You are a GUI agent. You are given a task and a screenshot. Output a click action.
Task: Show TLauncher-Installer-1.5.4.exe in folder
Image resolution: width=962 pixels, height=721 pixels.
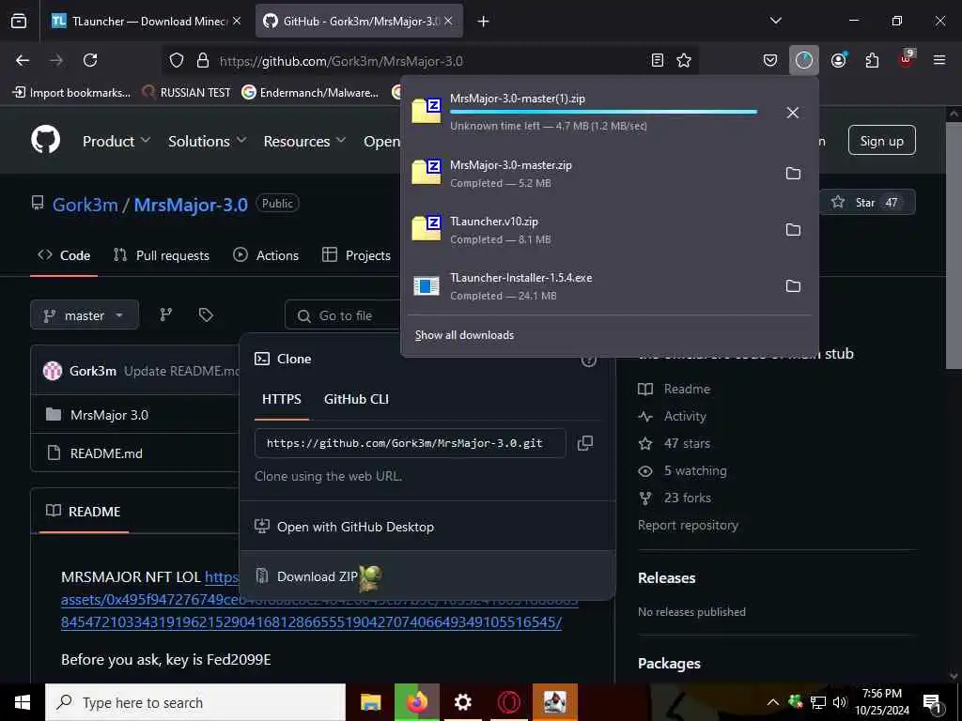click(x=793, y=286)
